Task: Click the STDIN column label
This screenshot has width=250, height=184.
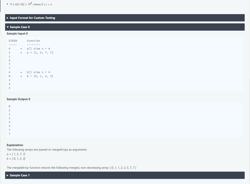Action: point(13,41)
